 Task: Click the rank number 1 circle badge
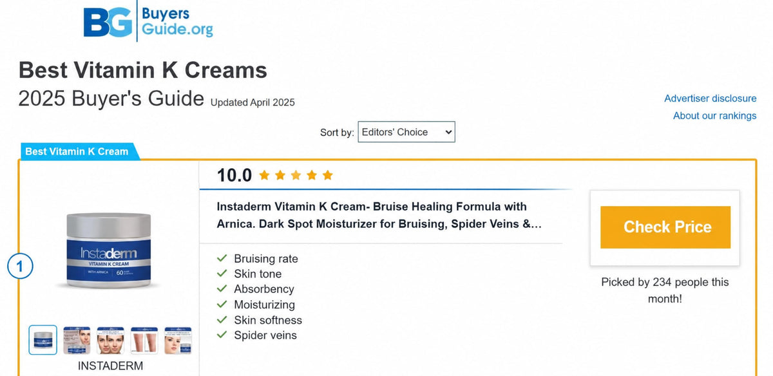[19, 266]
